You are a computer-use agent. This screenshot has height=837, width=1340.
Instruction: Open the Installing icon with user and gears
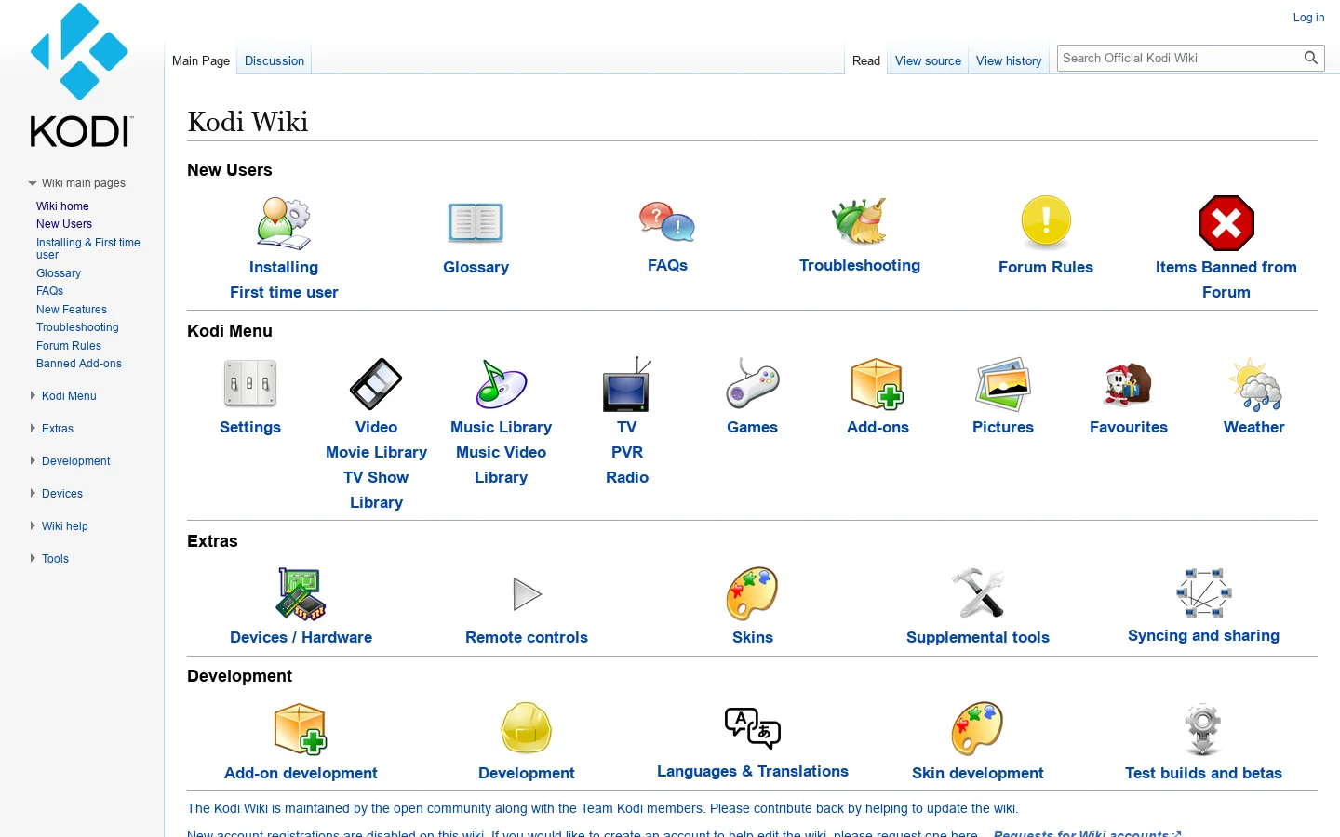[284, 223]
